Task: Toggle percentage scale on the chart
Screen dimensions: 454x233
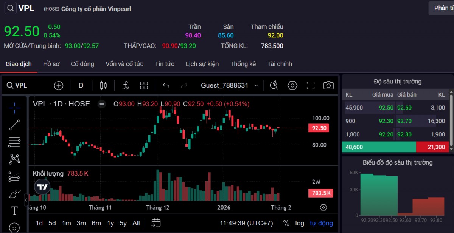Action: [x=286, y=223]
